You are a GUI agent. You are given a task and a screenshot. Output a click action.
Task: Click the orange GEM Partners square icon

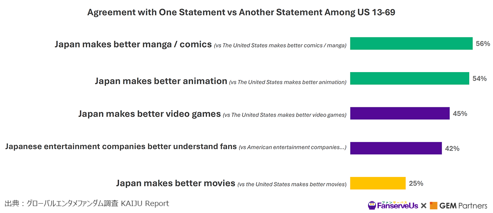tap(433, 205)
